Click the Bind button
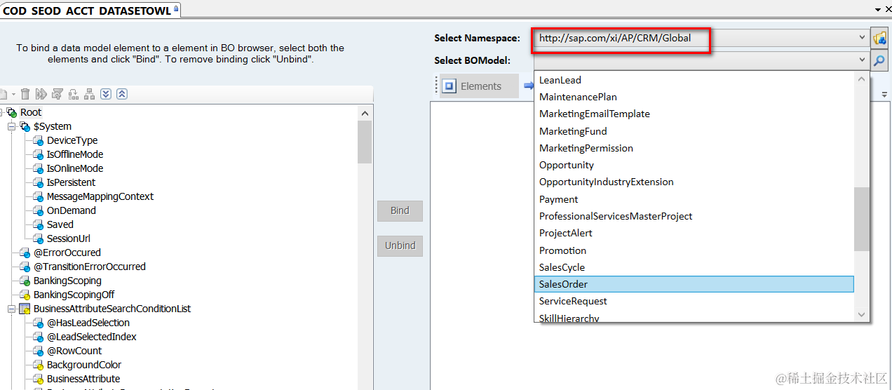The height and width of the screenshot is (390, 892). (400, 210)
